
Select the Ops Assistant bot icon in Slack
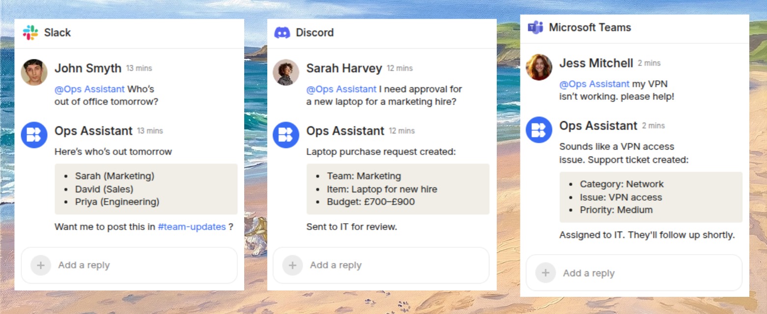point(34,134)
